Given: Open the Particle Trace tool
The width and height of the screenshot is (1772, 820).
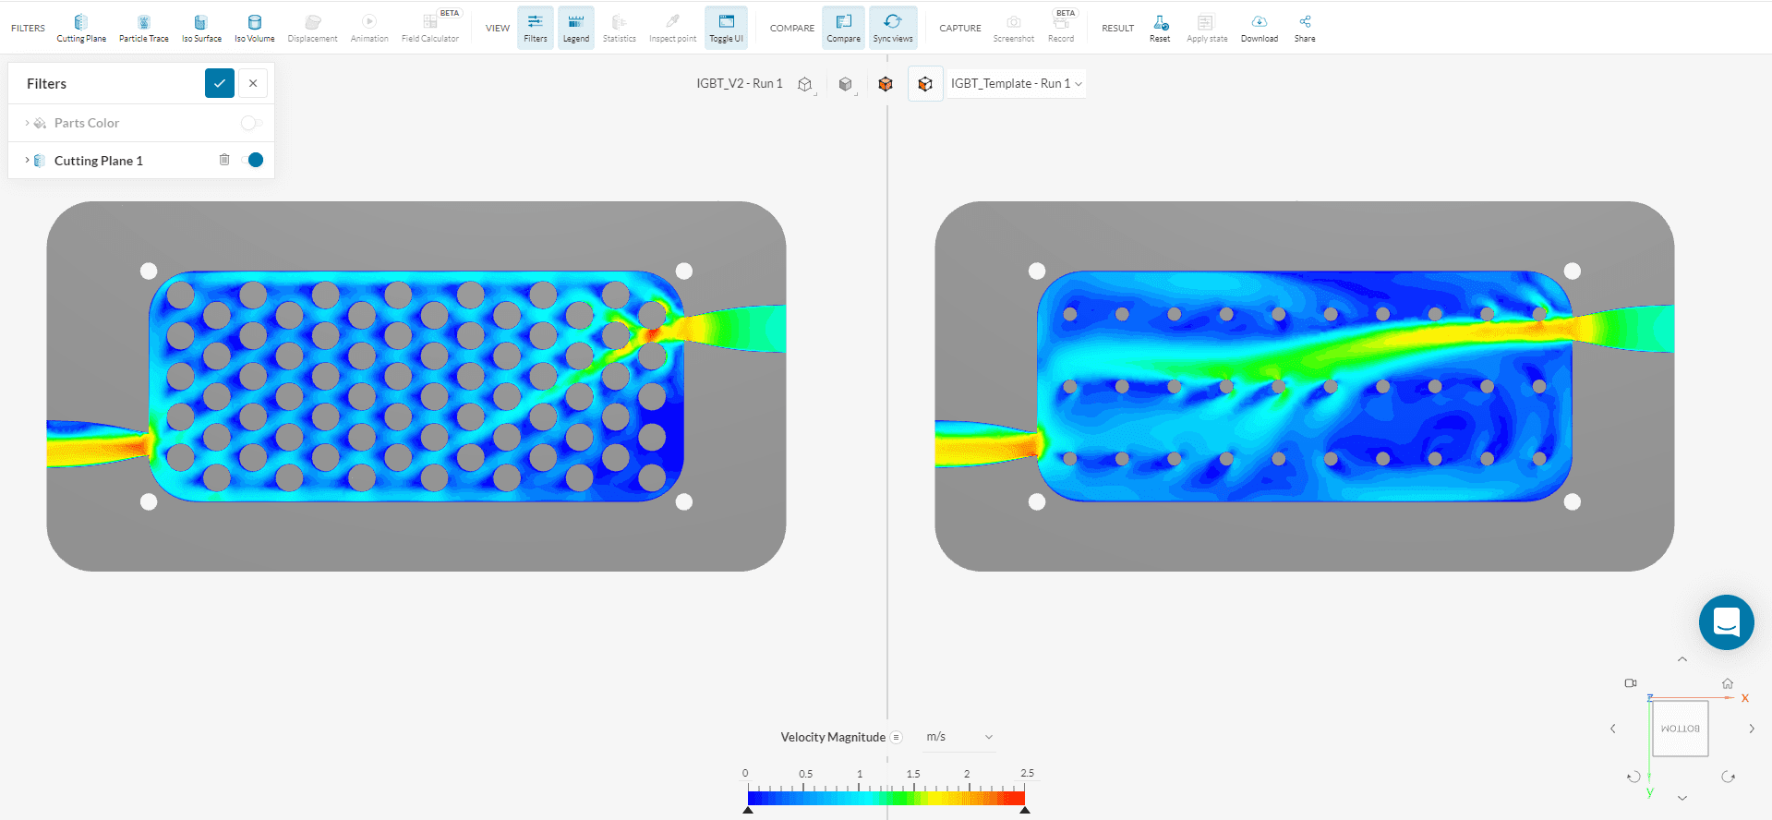Looking at the screenshot, I should tap(143, 28).
